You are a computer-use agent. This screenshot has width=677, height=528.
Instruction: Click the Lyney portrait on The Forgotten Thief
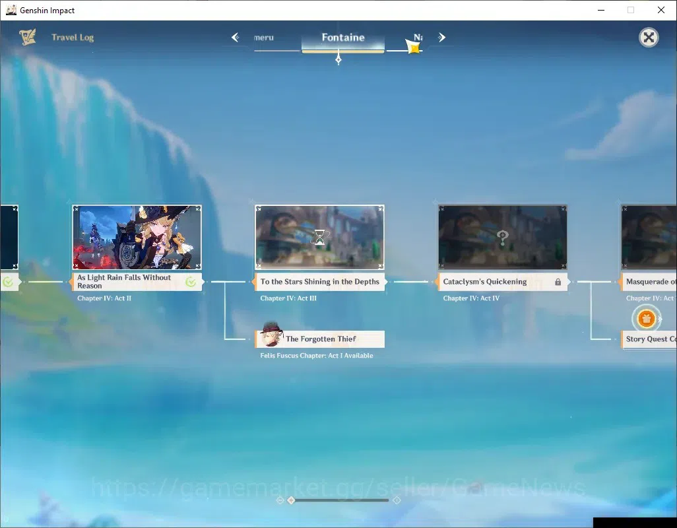(x=272, y=334)
